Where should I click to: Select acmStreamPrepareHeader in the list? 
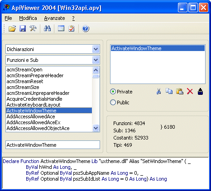[x=49, y=75]
